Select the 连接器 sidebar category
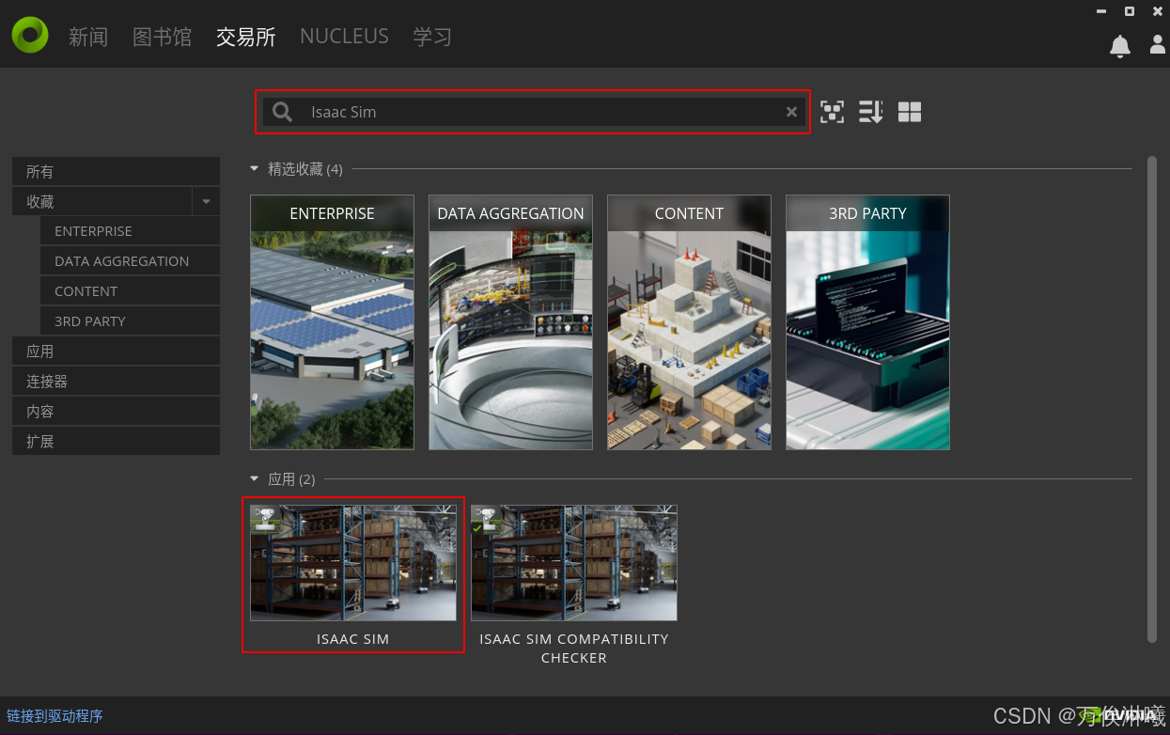 click(116, 382)
